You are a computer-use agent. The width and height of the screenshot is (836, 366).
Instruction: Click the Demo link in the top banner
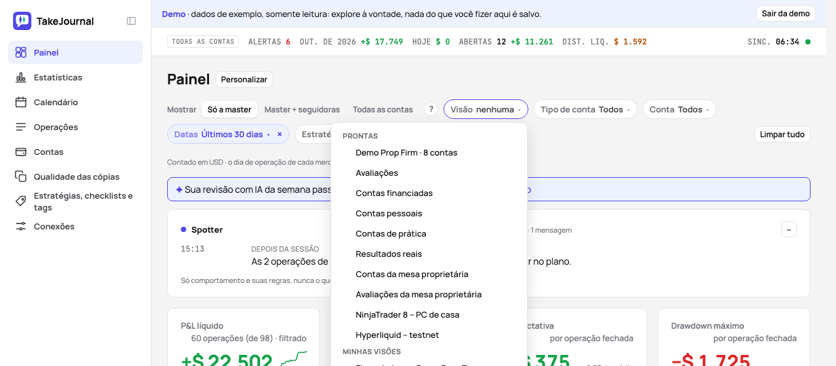pos(174,14)
